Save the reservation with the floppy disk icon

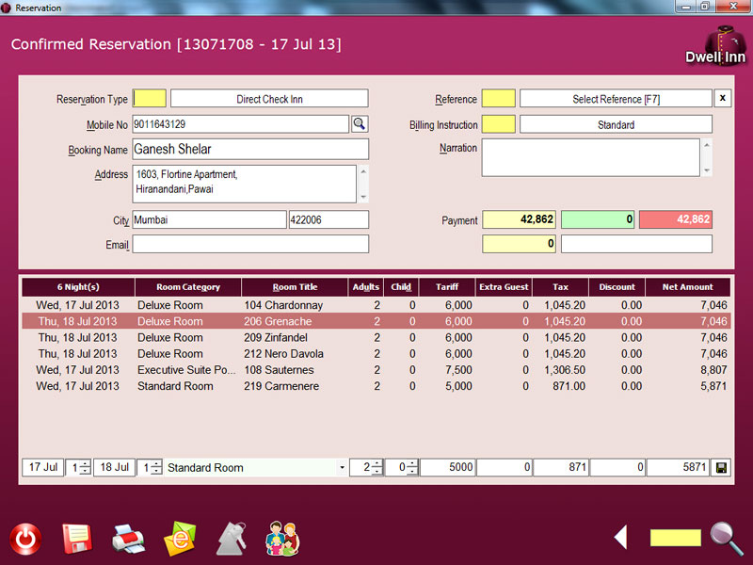76,539
